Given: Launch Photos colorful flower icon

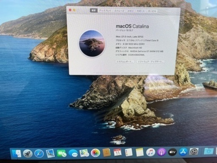Looking at the screenshot, I should 95,153.
